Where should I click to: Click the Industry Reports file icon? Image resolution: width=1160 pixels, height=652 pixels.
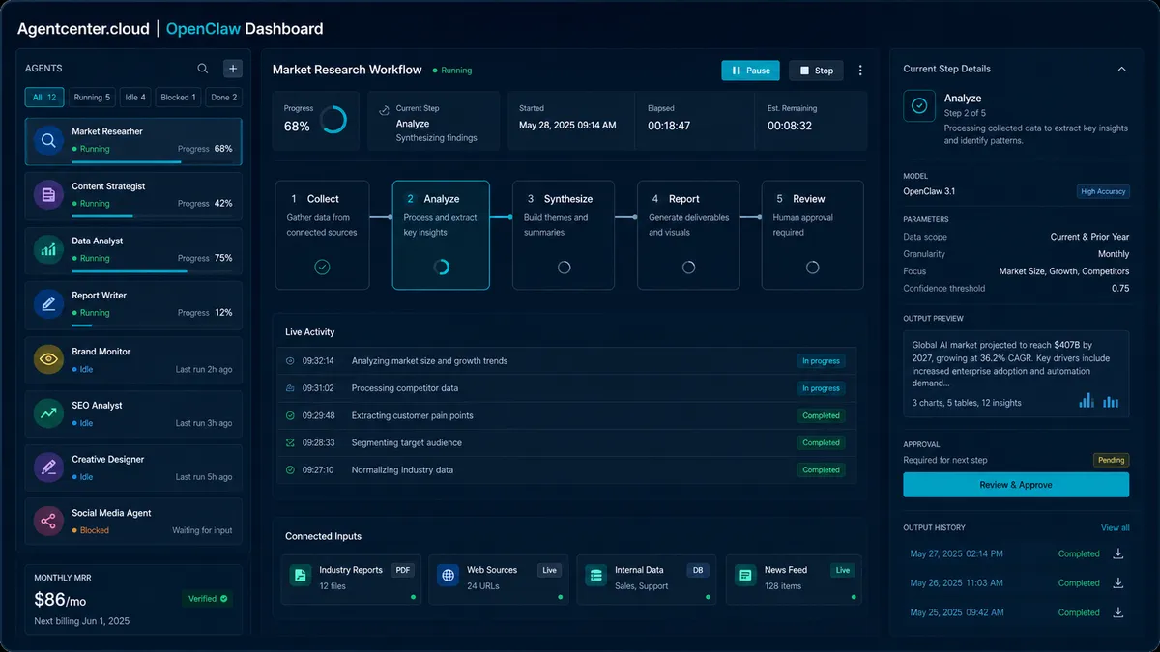301,576
